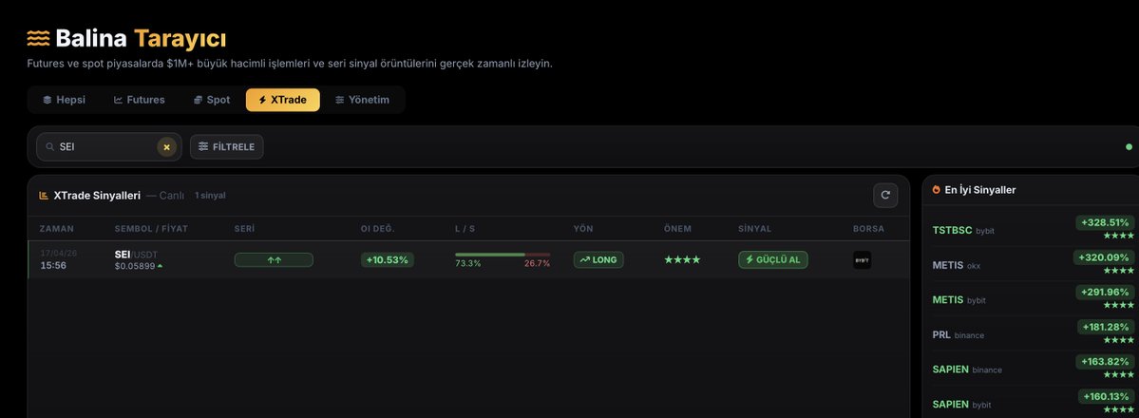Click the $0.05899 price value
Viewport: 1139px width, 418px height.
[134, 266]
